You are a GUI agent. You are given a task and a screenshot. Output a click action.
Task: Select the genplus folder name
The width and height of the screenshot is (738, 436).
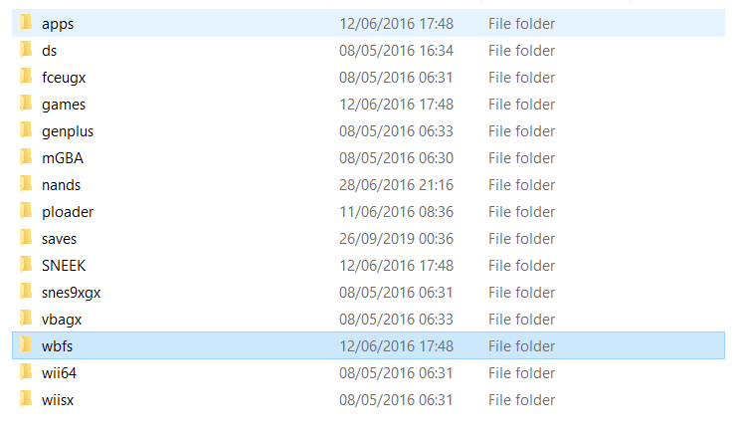(x=68, y=131)
